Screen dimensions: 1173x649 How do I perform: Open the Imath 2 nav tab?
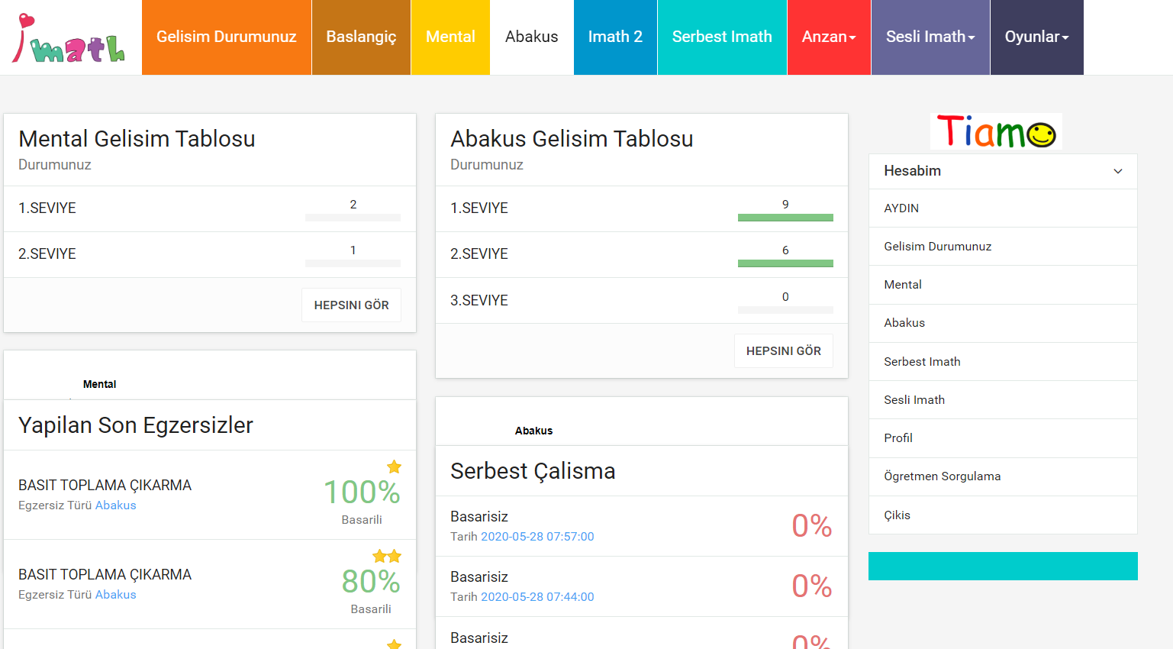coord(615,37)
